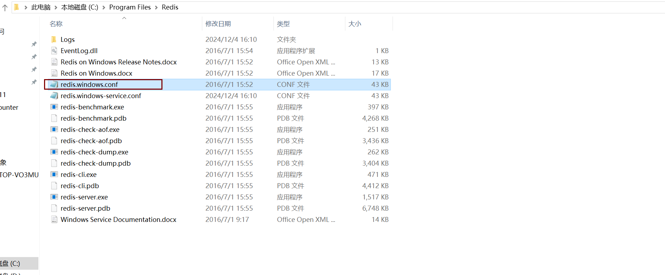Expand chevron after 本地磁盘 (C:) in address bar
The height and width of the screenshot is (275, 665).
[x=104, y=7]
